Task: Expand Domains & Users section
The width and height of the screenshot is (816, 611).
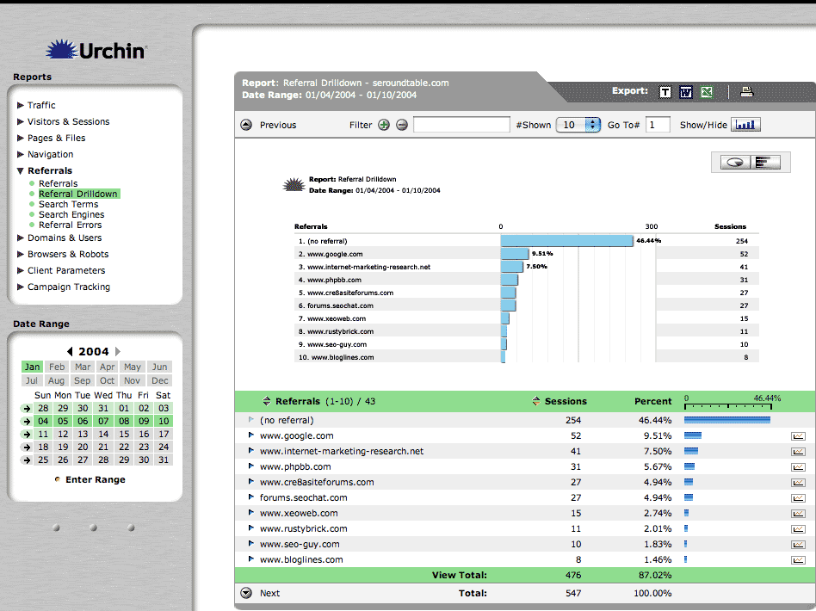Action: [21, 238]
